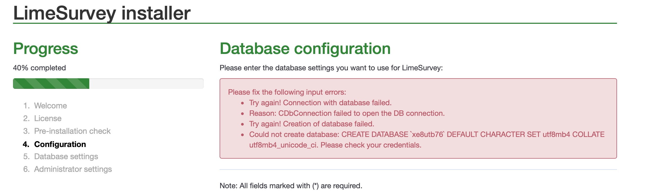This screenshot has height=193, width=648.
Task: Select the Welcome step
Action: [x=50, y=106]
